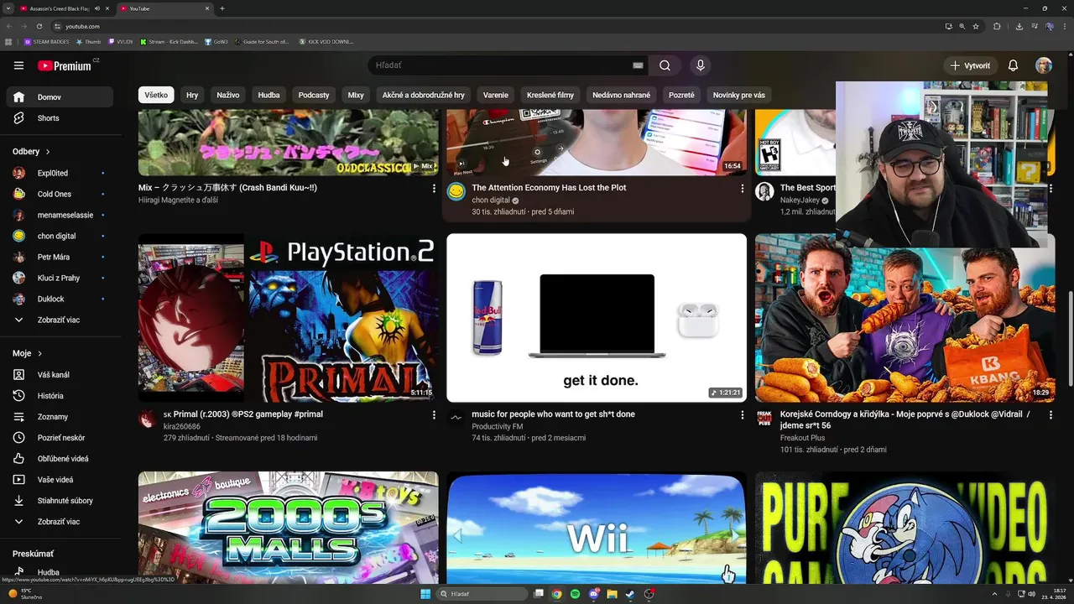Open options for Attention Economy video
1074x604 pixels.
[742, 189]
